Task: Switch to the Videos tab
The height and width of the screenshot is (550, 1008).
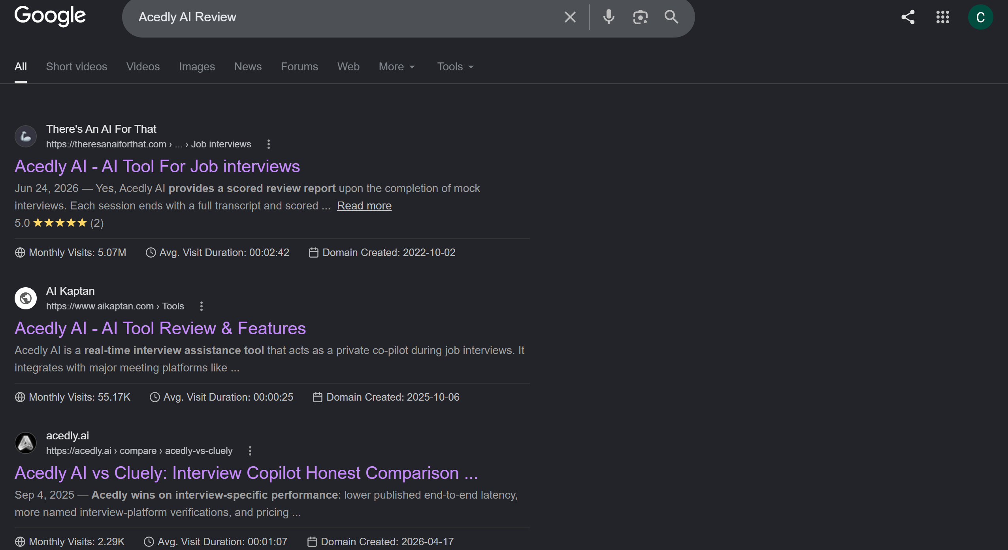Action: click(x=143, y=66)
